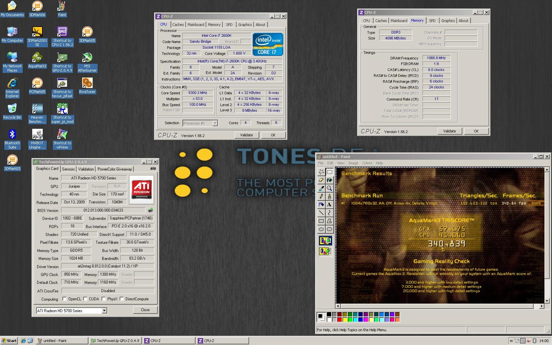Open the File menu in Paint
This screenshot has height=345, width=552.
click(321, 163)
